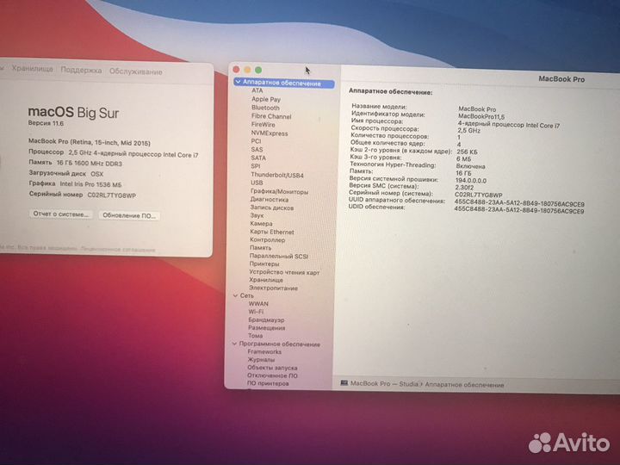620x465 pixels.
Task: Select Объекты запуска entry
Action: point(272,368)
